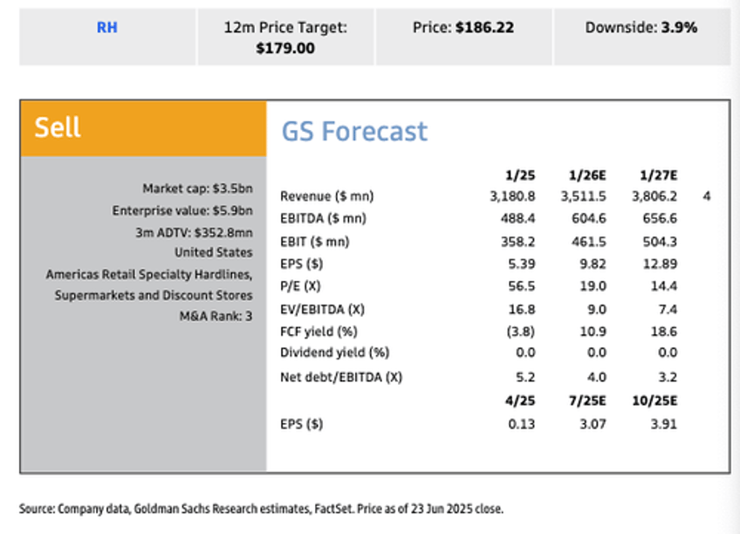This screenshot has width=740, height=534.
Task: Select annual EPS value 12.89
Action: (x=661, y=264)
